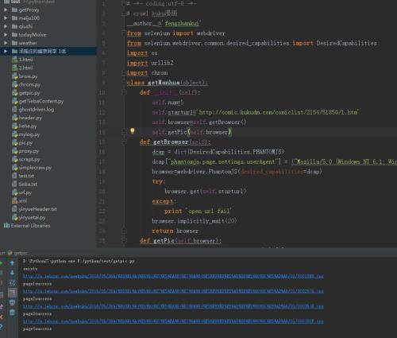Viewport: 397px width, 338px height.
Task: Click the trash clear-all icon in console toolbar
Action: pos(12,313)
